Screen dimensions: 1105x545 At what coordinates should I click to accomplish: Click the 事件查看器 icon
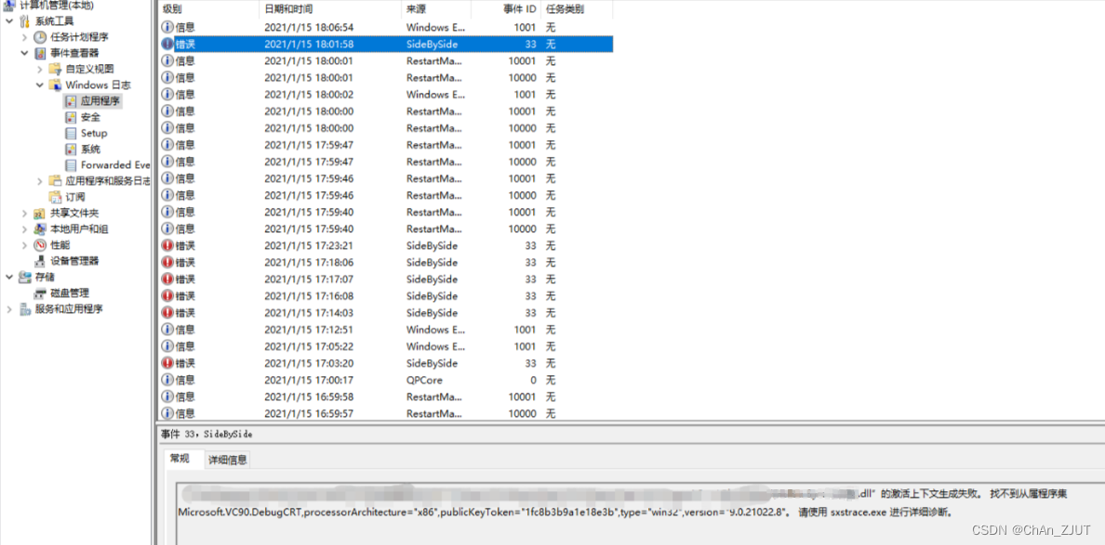[40, 53]
